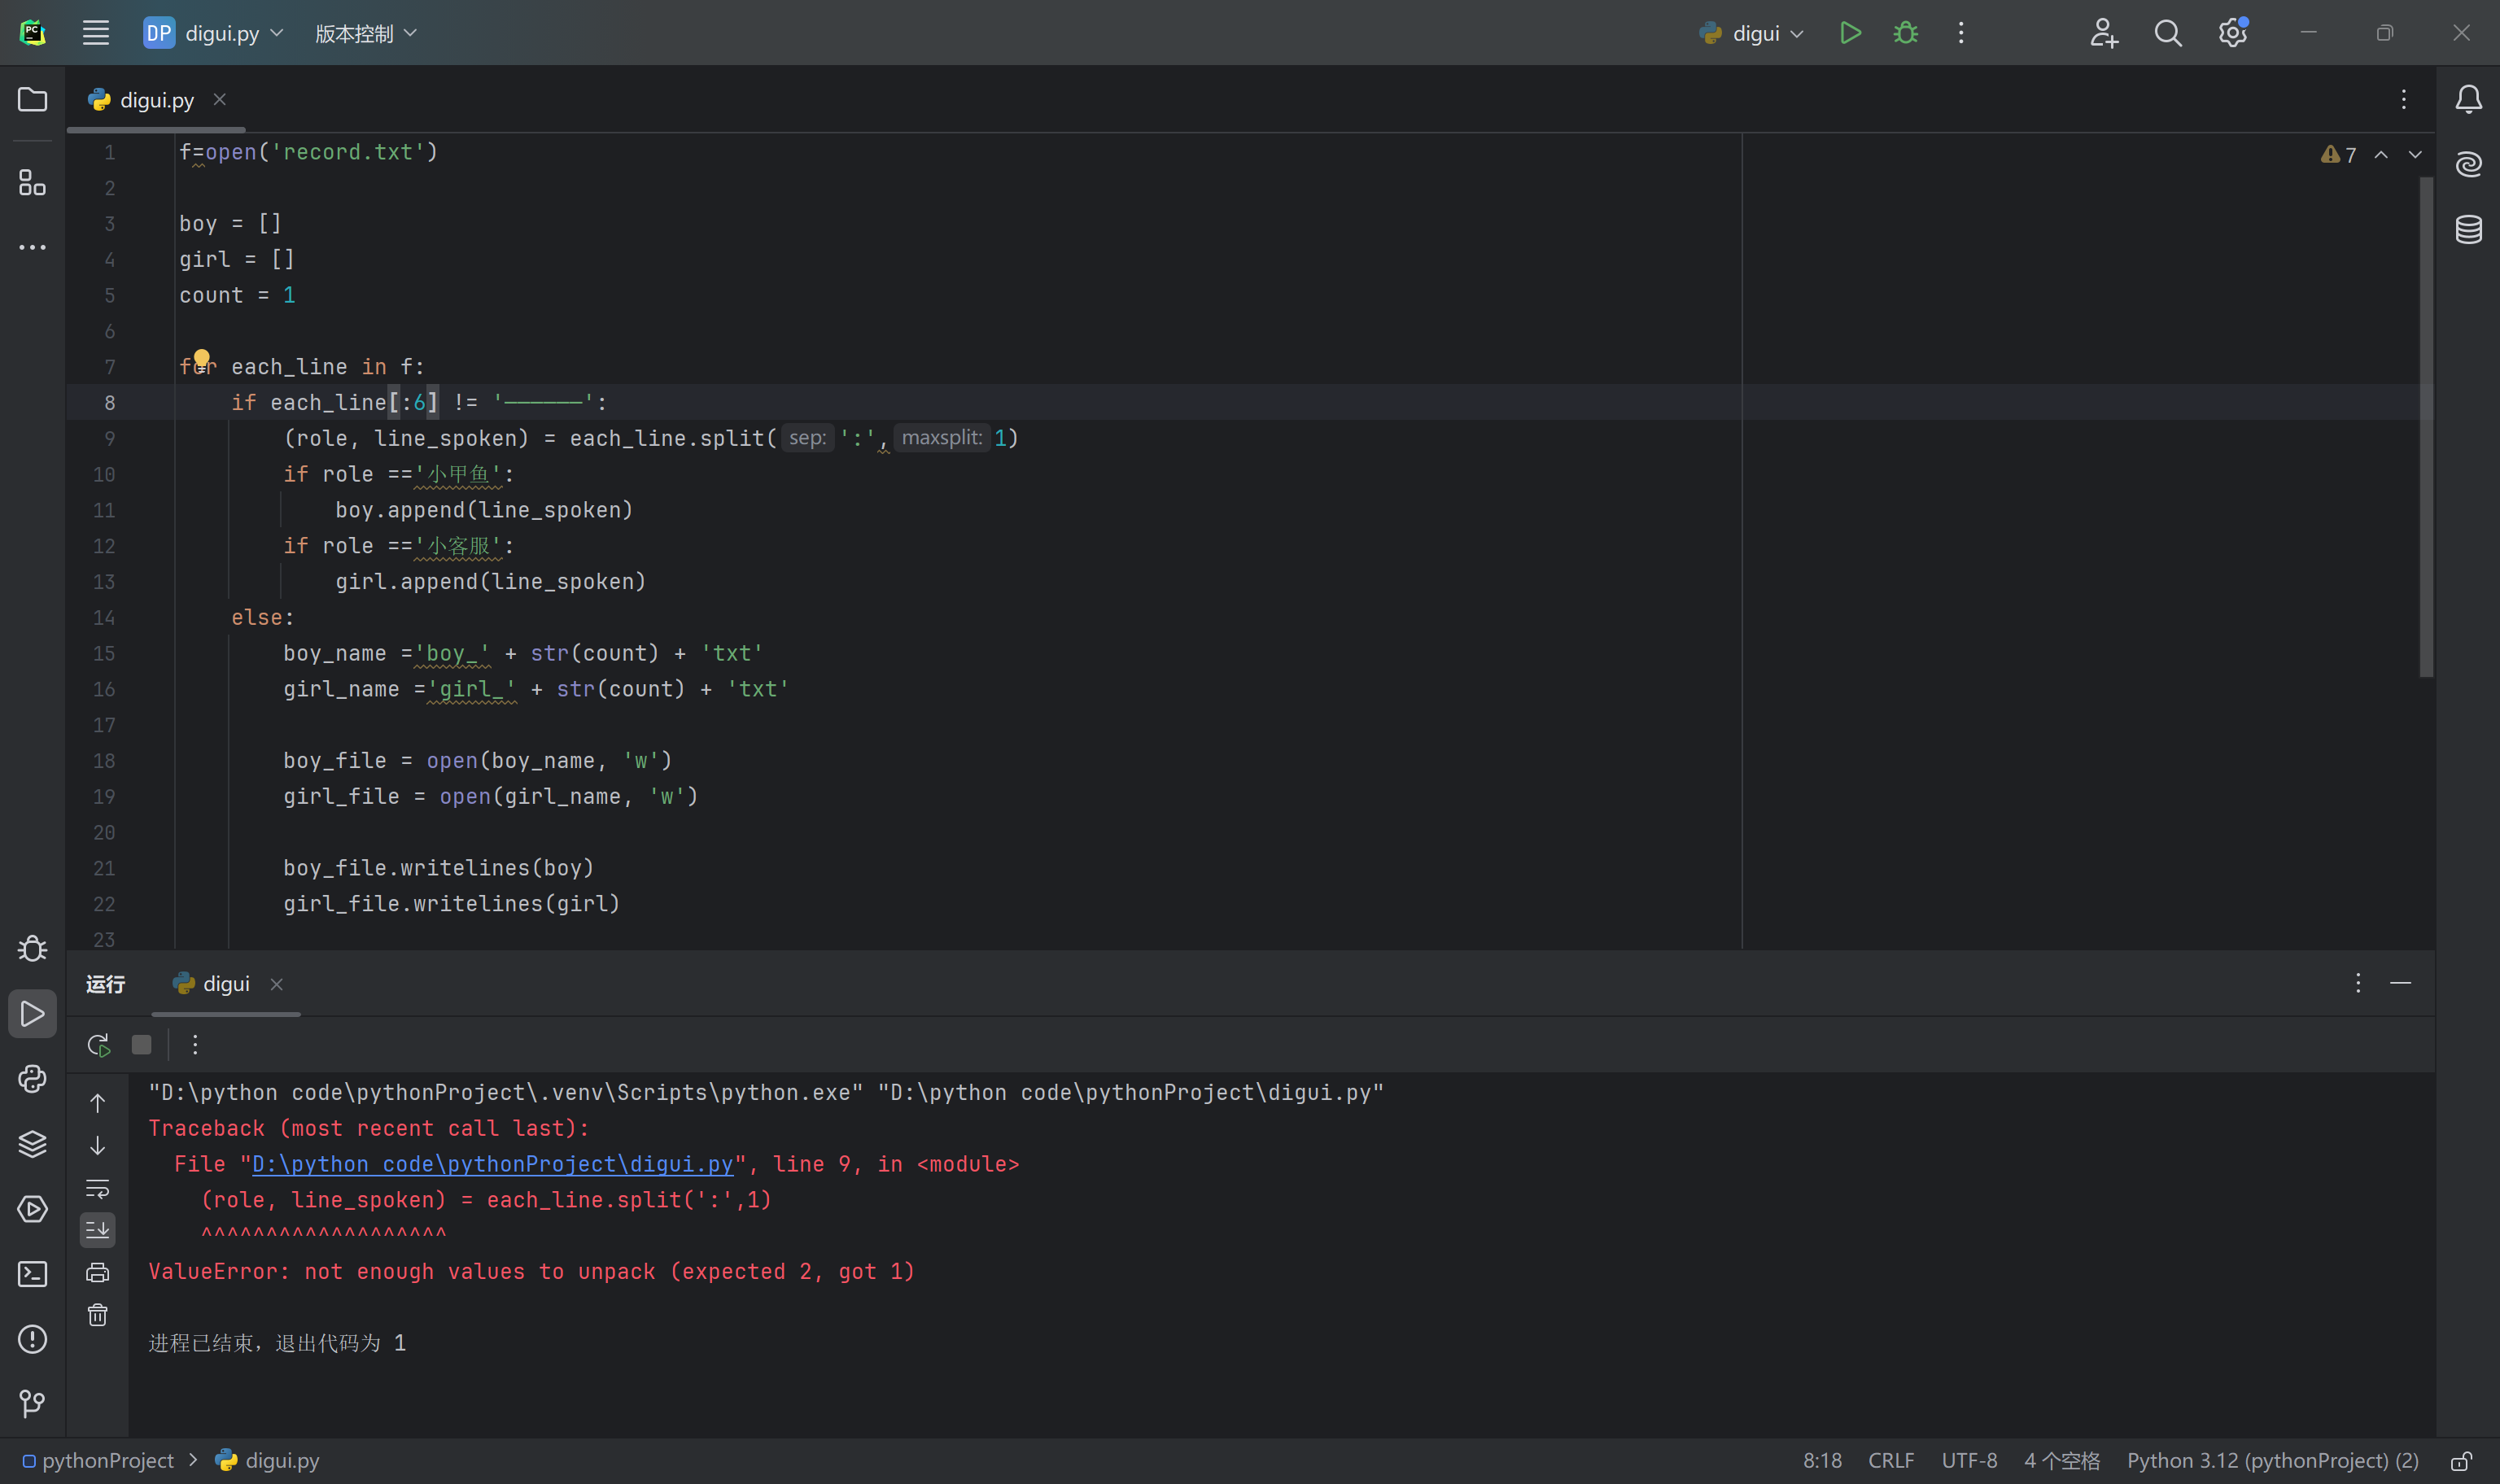Open Python Packages layers icon

(32, 1144)
